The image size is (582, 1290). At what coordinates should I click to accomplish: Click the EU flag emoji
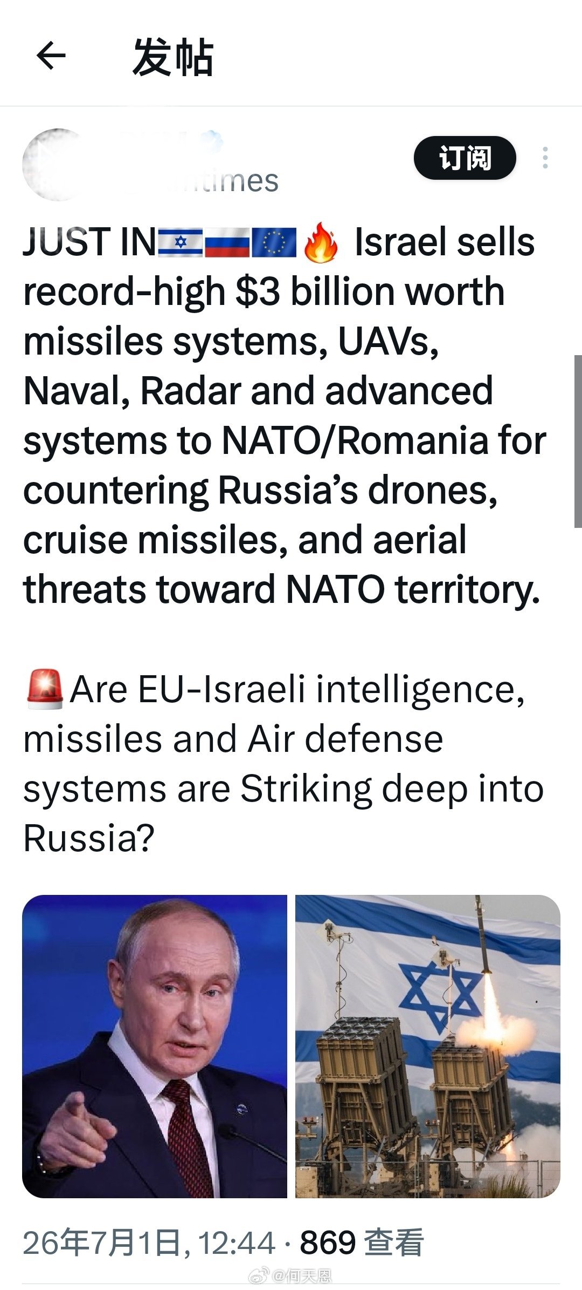pos(274,242)
